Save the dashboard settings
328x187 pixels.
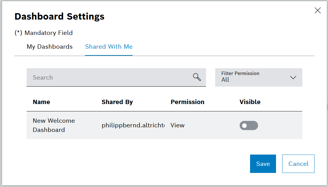[263, 164]
